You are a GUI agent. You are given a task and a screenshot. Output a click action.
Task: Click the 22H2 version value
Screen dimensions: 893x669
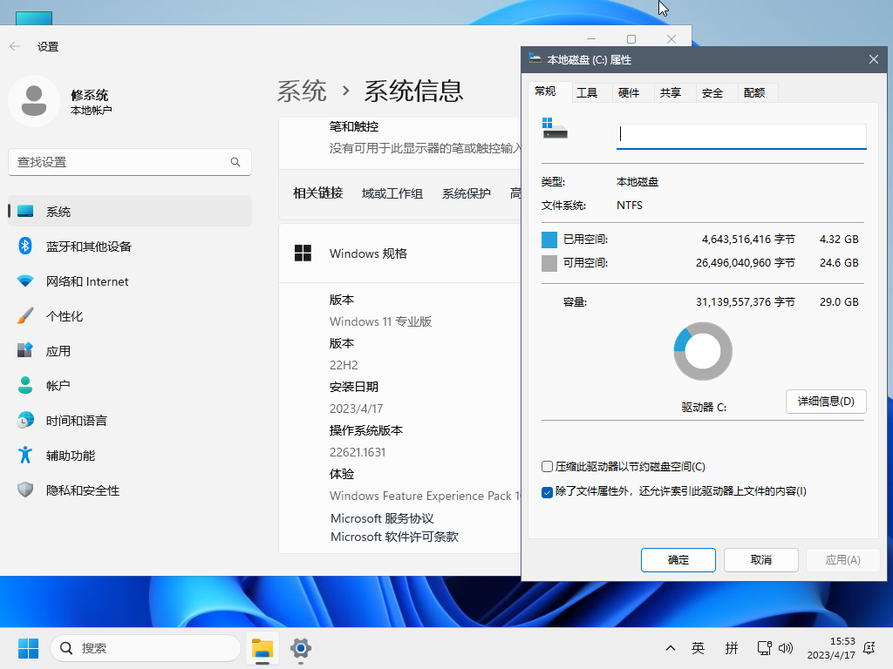coord(344,365)
